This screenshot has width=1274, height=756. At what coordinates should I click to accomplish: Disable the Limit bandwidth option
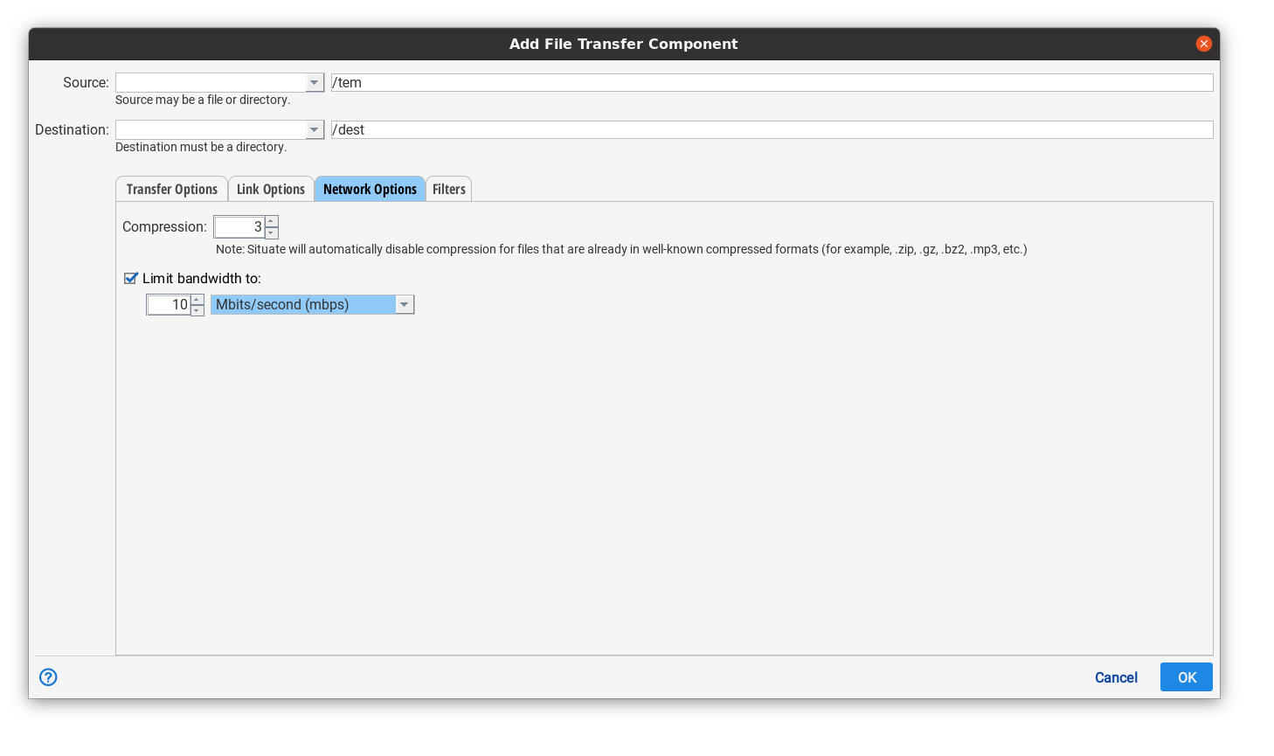tap(131, 278)
